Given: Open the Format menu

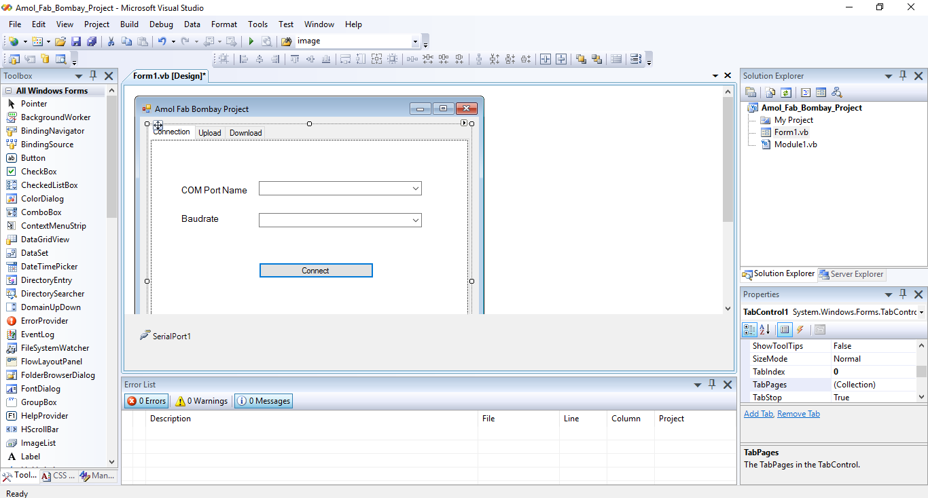Looking at the screenshot, I should tap(224, 24).
